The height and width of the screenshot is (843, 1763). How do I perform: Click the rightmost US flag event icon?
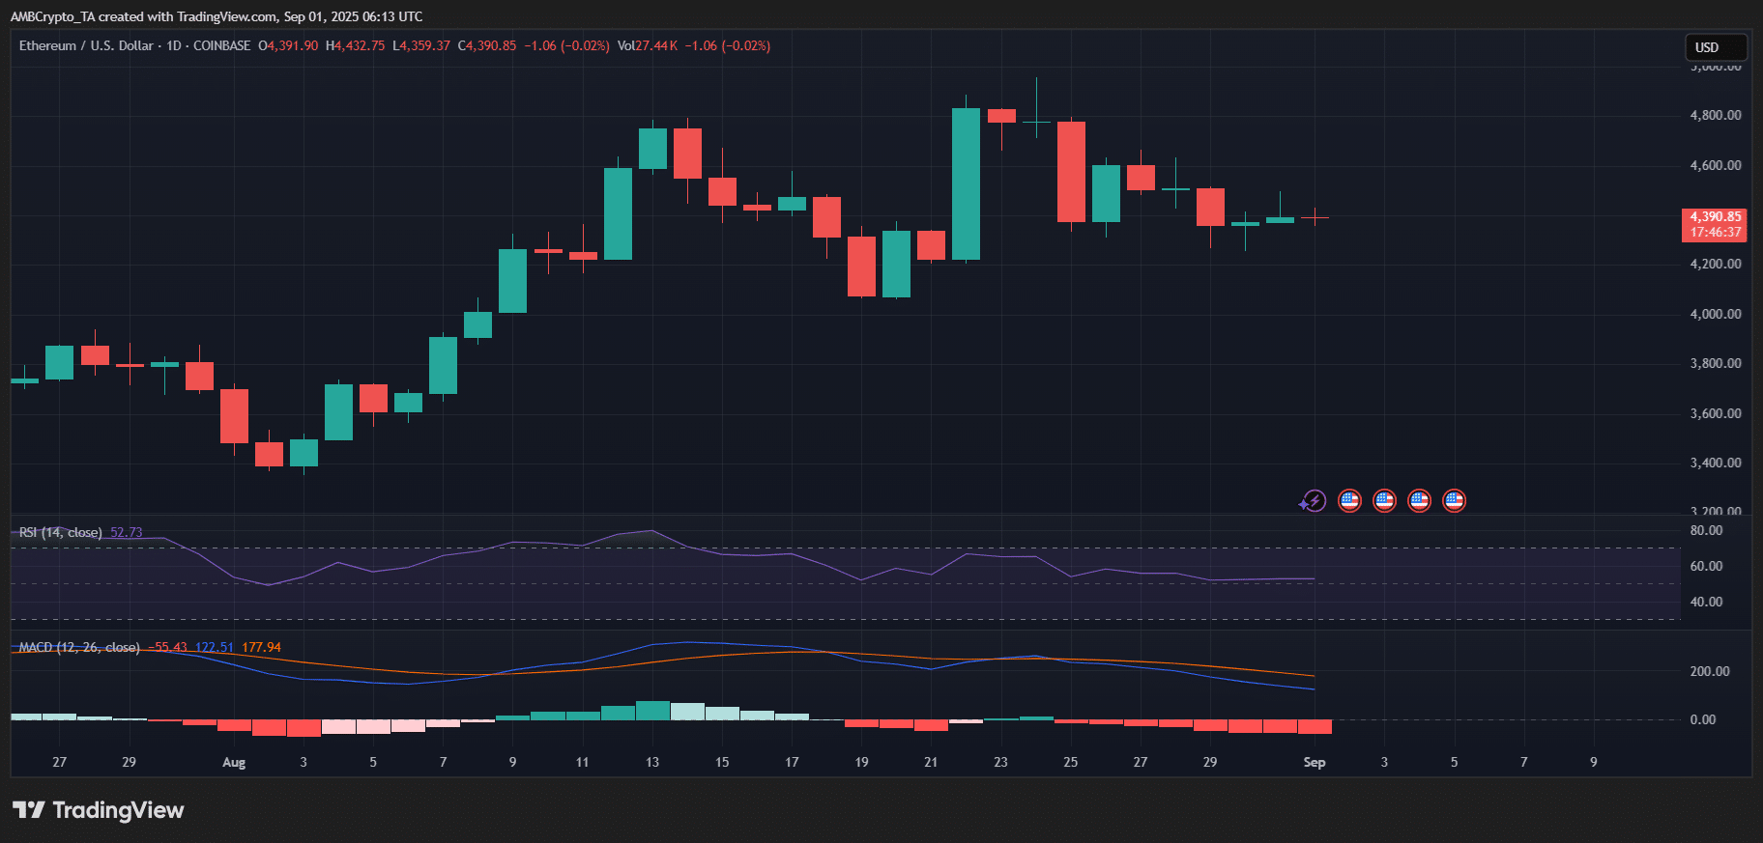coord(1454,500)
